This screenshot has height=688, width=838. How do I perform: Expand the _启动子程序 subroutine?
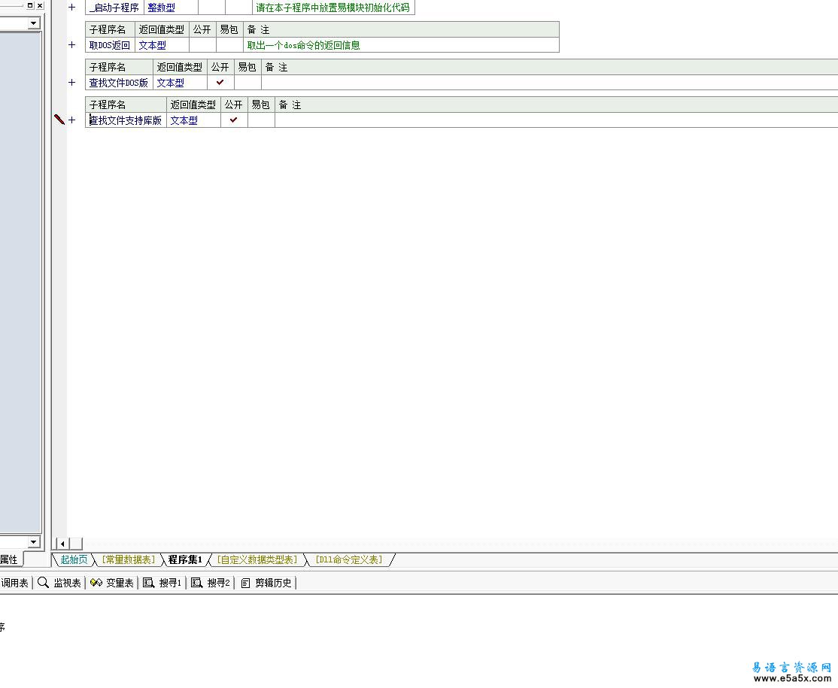tap(72, 8)
